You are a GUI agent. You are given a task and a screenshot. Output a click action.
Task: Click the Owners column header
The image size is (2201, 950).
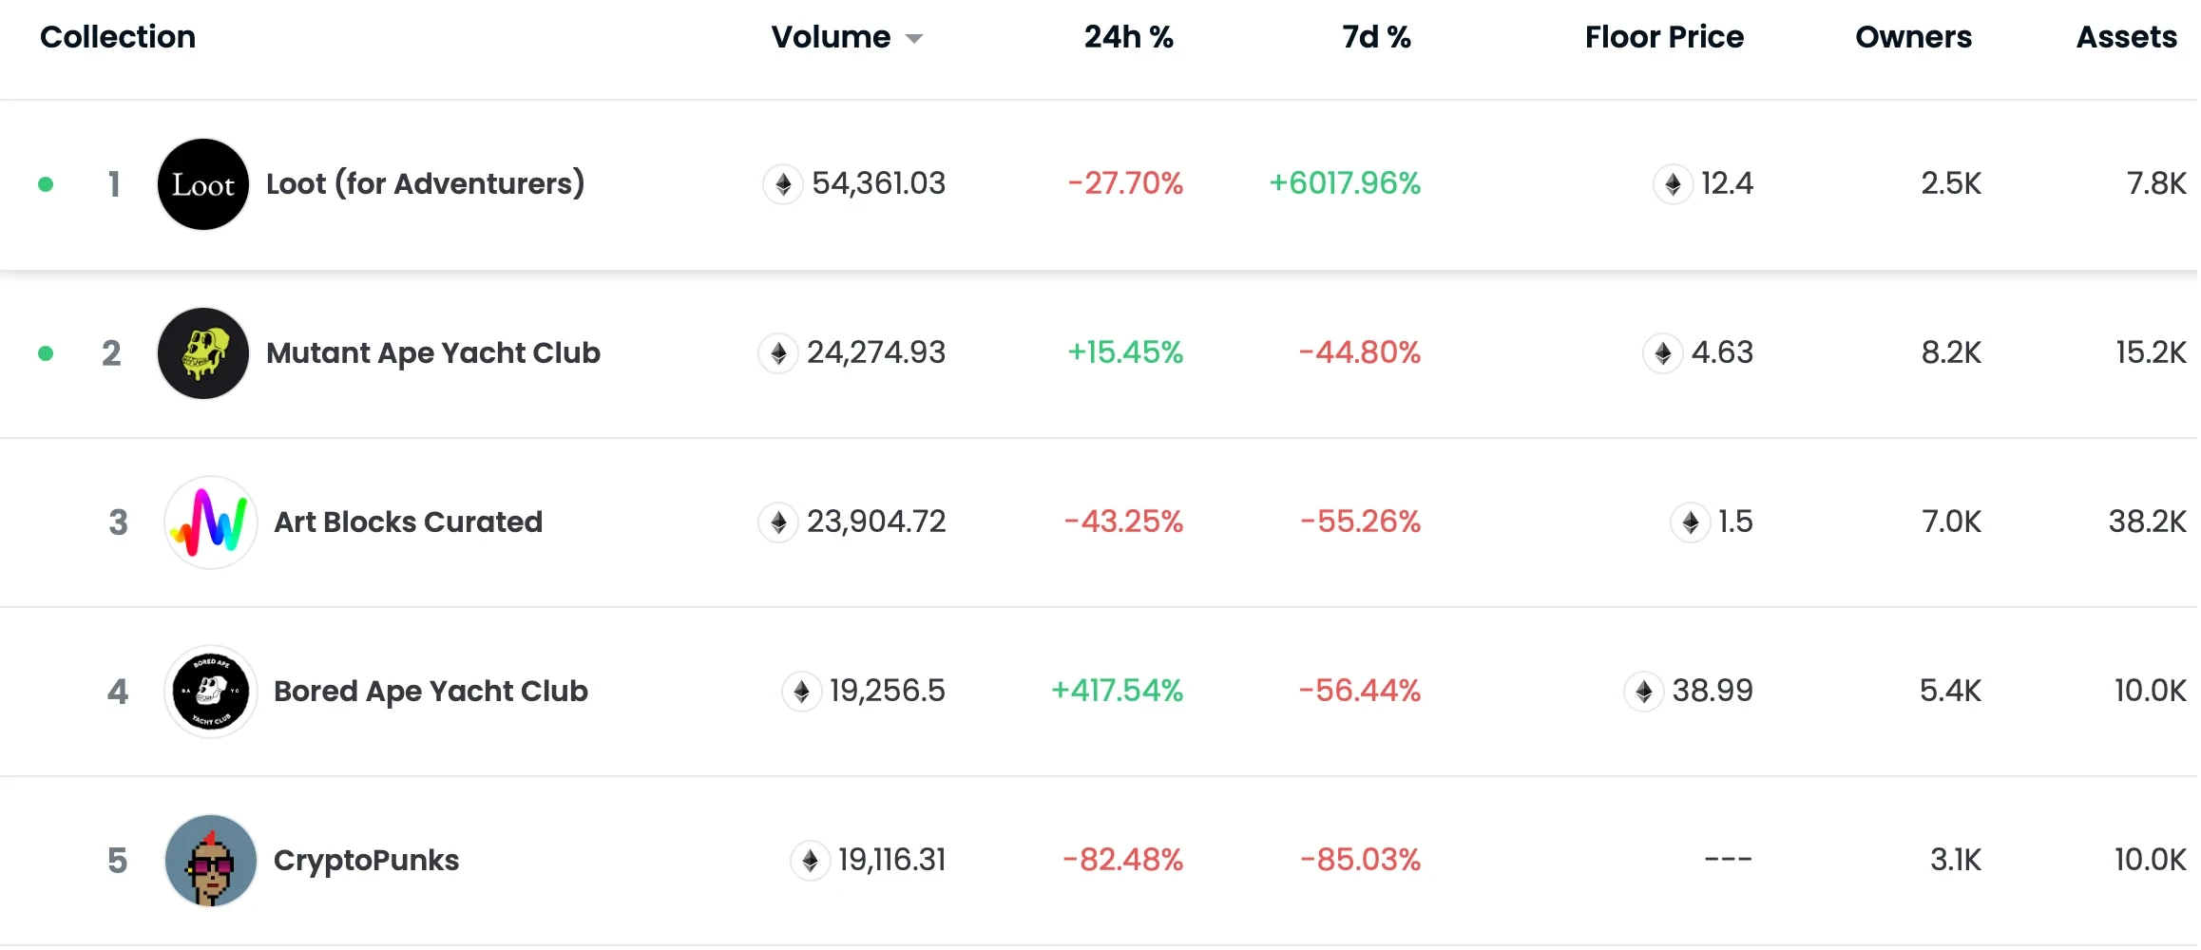click(x=1912, y=37)
